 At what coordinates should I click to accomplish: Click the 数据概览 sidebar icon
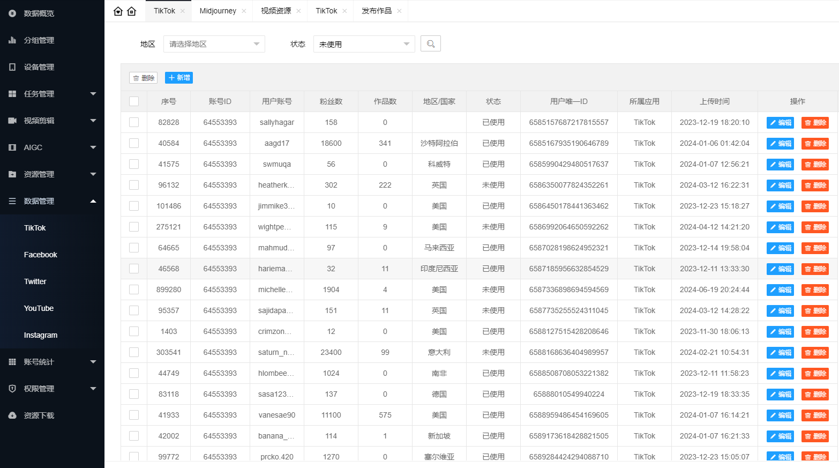pyautogui.click(x=12, y=13)
